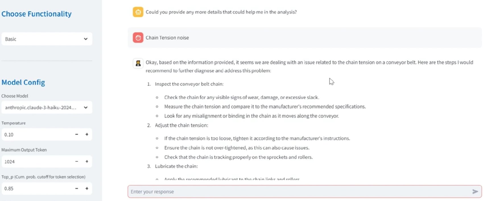Click the yellow robot assistant avatar
The height and width of the screenshot is (201, 485).
click(x=138, y=12)
